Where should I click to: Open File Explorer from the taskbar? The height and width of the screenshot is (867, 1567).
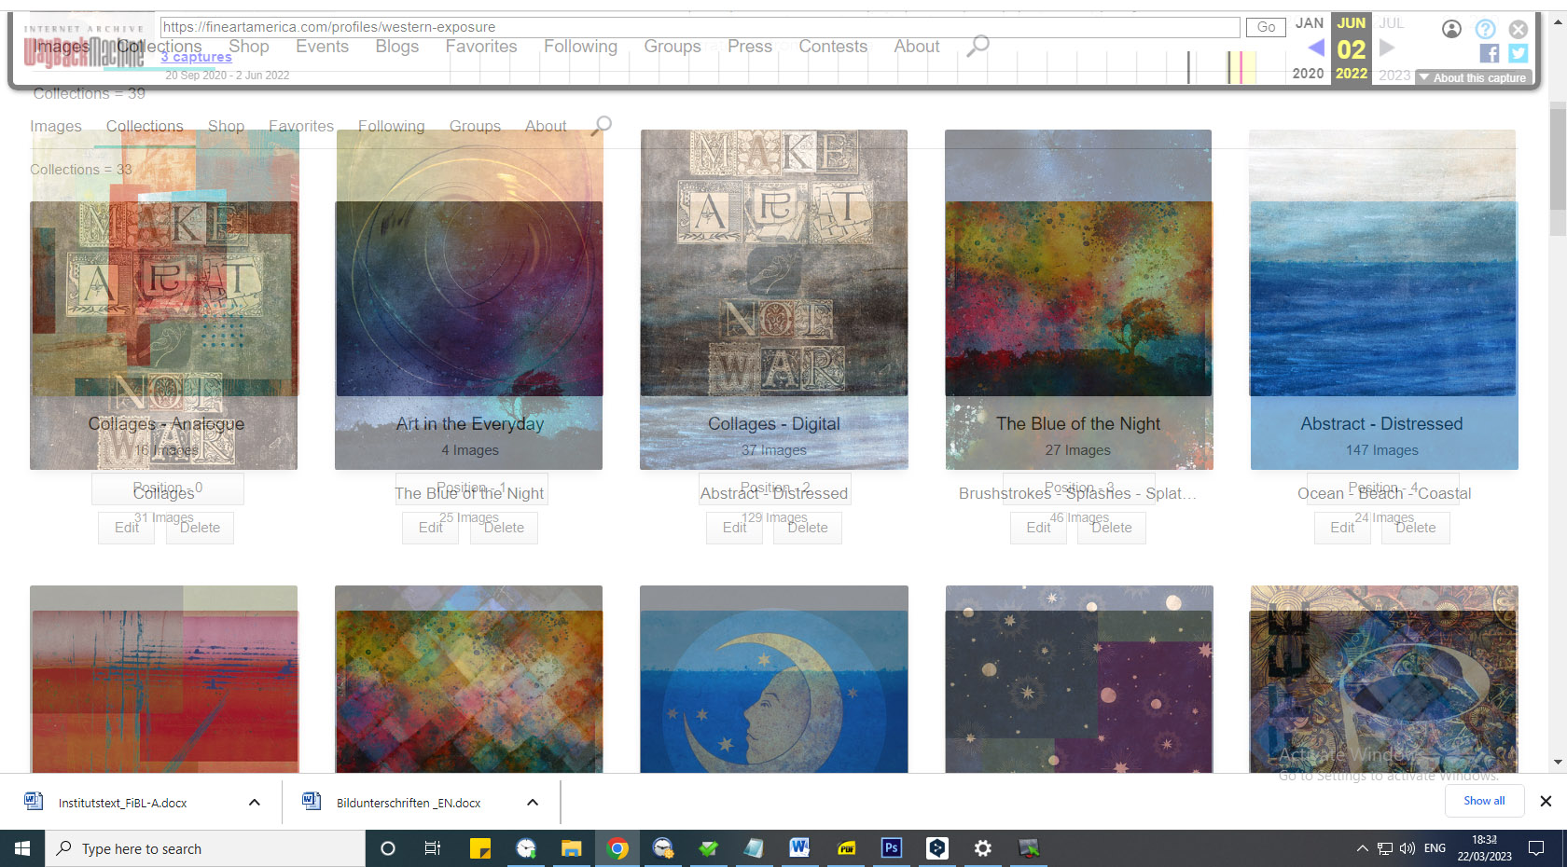pos(571,848)
